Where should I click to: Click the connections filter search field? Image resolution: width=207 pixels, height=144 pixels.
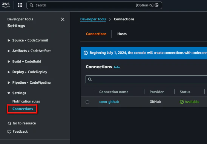tap(146, 79)
